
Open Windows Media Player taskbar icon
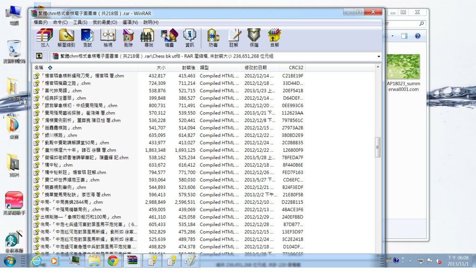click(54, 261)
